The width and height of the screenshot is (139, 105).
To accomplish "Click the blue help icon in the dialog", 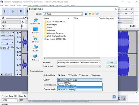I will pos(114,97).
